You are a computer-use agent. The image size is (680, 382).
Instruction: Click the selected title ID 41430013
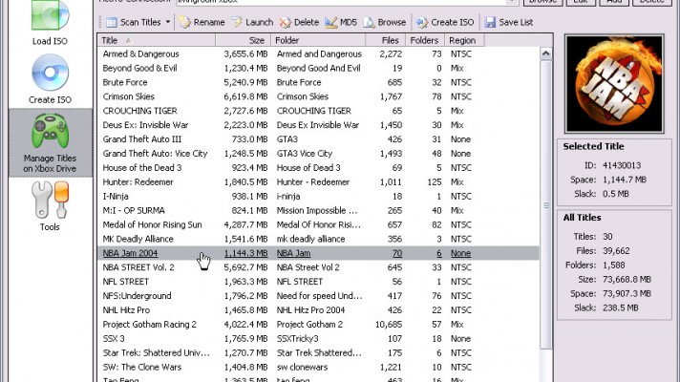[622, 165]
